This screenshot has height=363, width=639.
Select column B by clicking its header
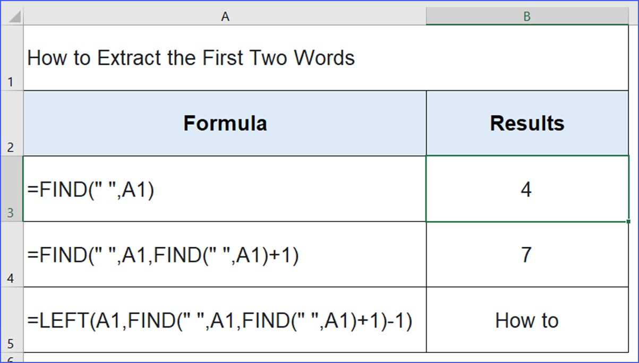click(527, 16)
